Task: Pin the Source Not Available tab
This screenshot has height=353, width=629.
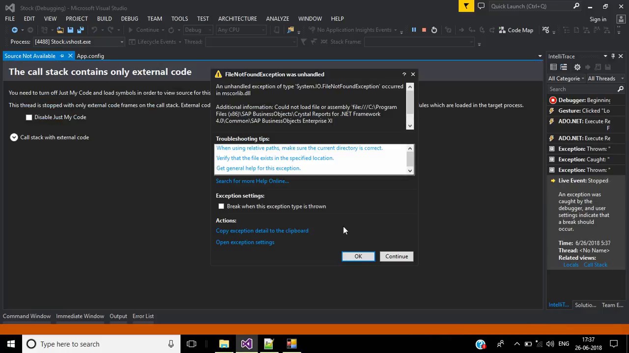Action: (x=61, y=56)
